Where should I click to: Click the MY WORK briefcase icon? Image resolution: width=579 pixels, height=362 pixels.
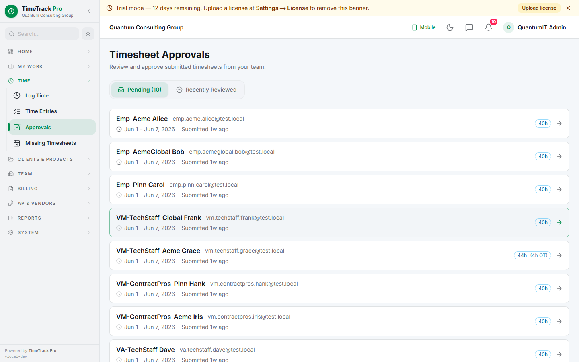coord(11,66)
